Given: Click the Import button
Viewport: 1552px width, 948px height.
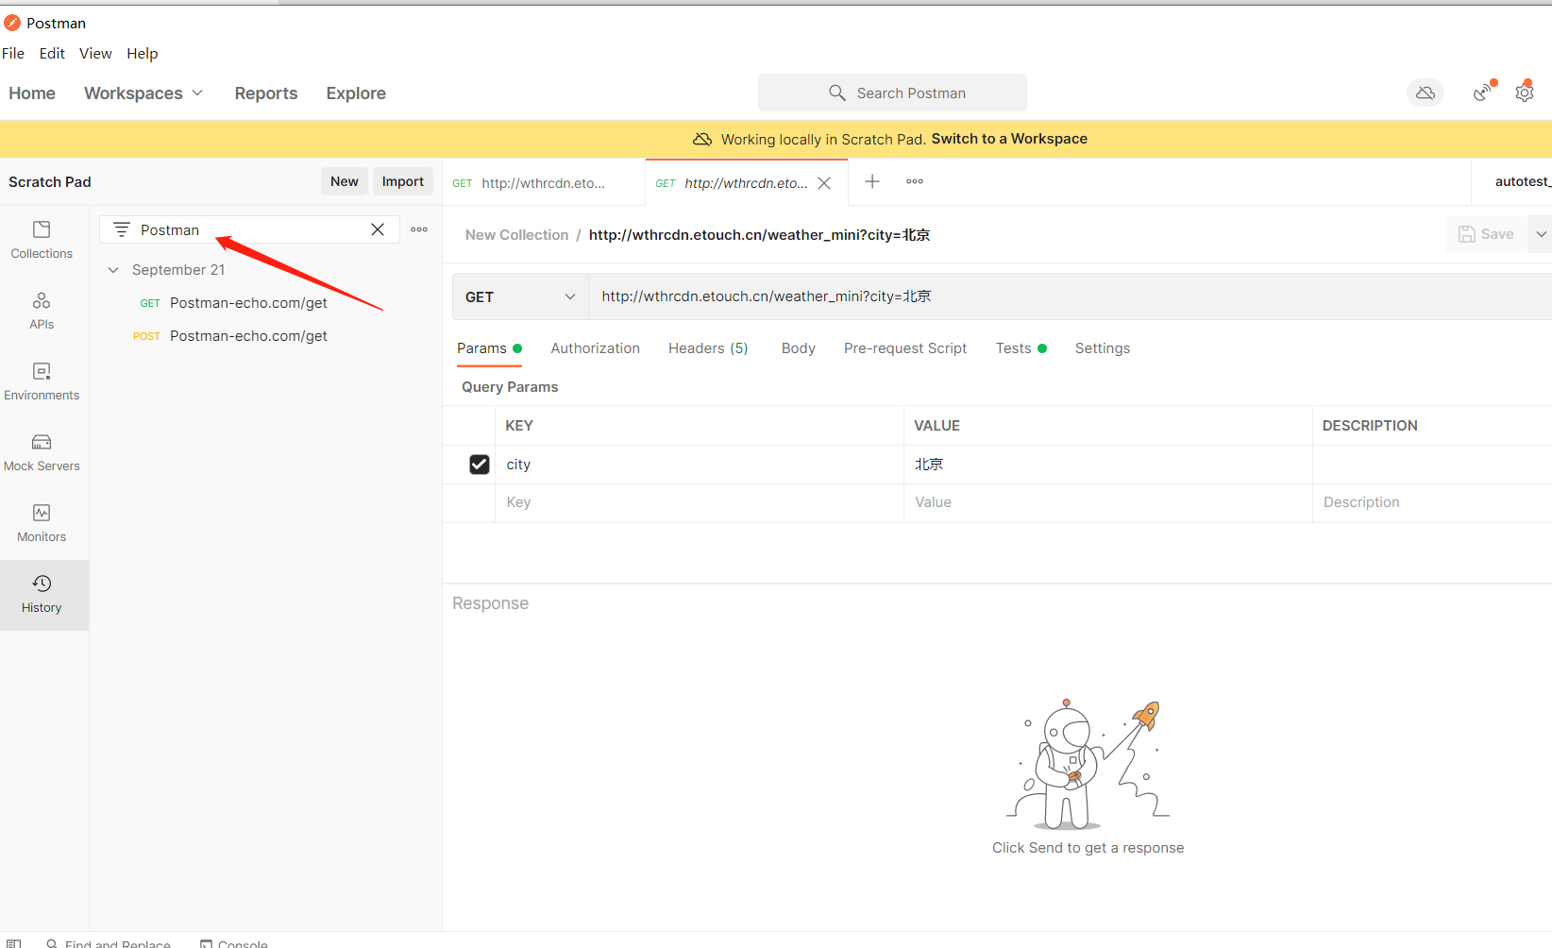Looking at the screenshot, I should tap(403, 181).
